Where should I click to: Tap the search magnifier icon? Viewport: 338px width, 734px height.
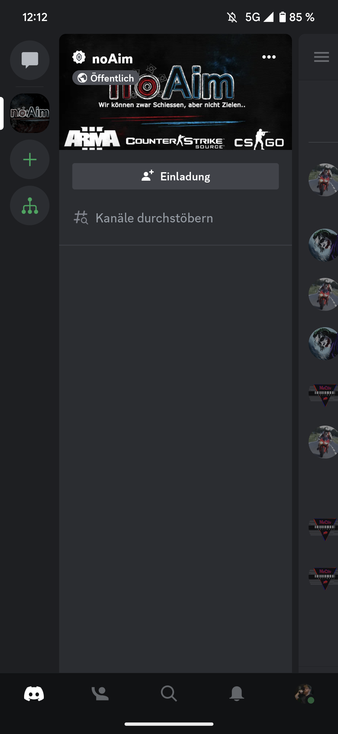pyautogui.click(x=169, y=693)
